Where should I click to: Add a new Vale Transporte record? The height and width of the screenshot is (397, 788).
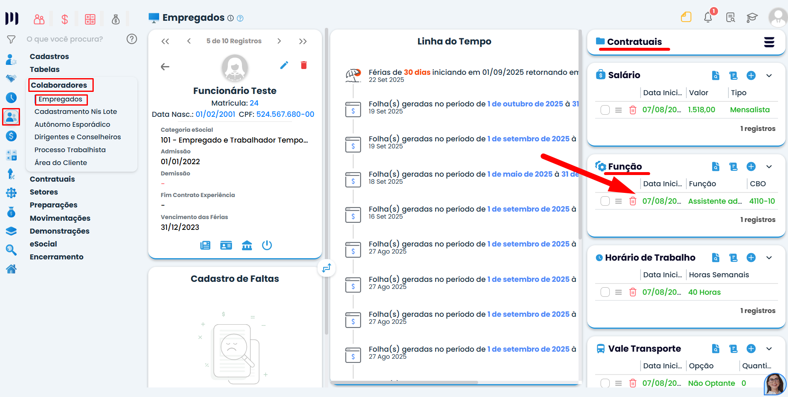[751, 349]
